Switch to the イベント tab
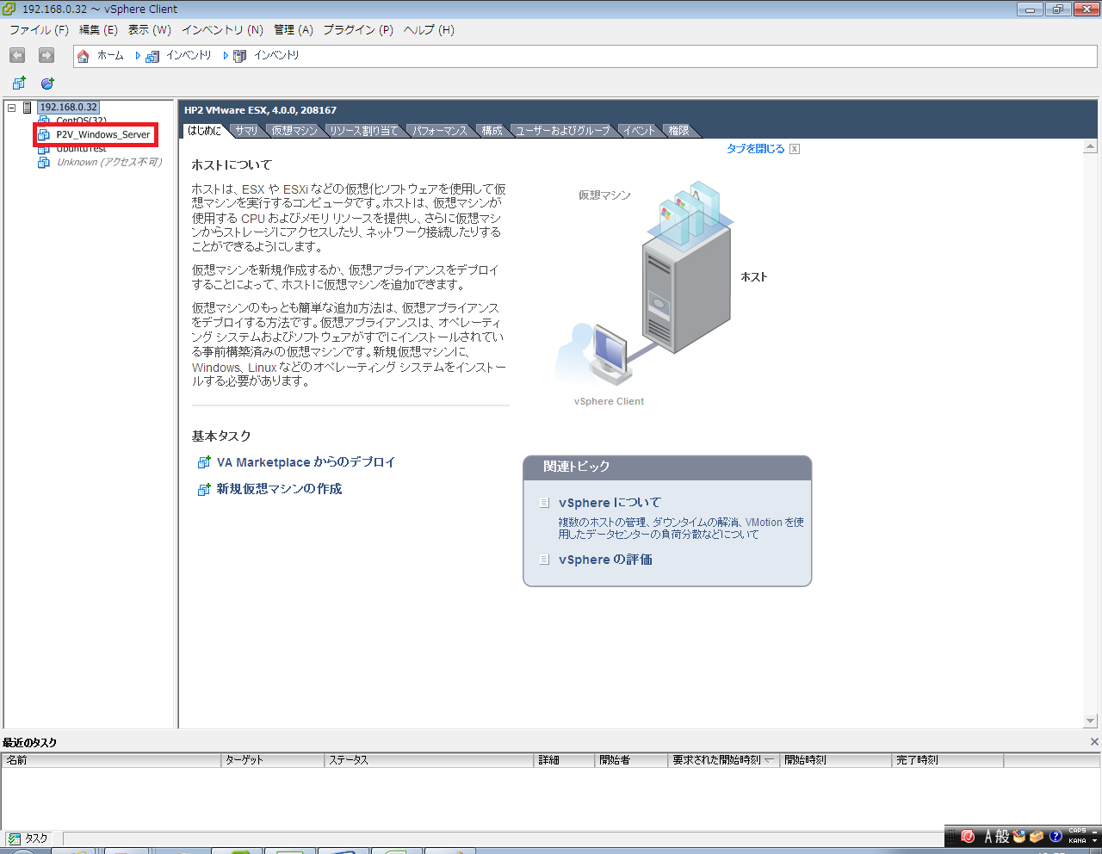This screenshot has width=1102, height=854. (x=640, y=131)
